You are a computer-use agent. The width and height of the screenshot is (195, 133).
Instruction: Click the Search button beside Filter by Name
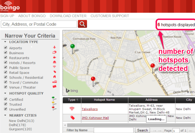(143, 130)
